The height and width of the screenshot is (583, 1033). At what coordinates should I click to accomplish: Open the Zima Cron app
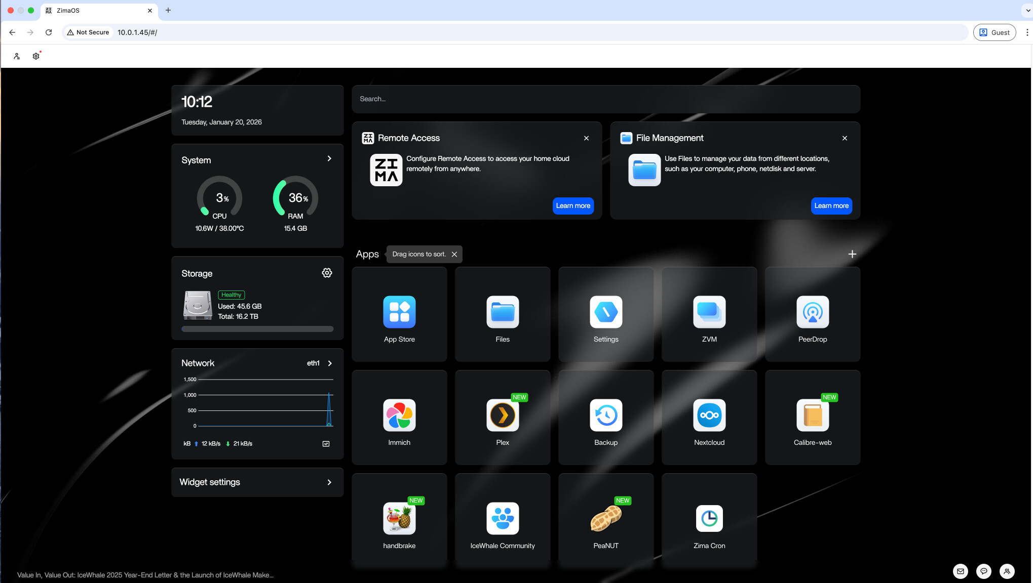(x=709, y=519)
